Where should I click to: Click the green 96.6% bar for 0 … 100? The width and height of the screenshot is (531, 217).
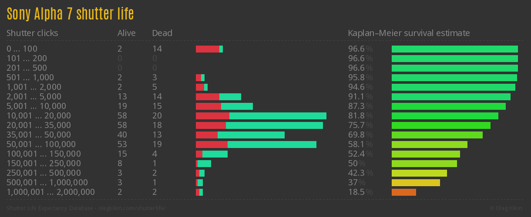(x=454, y=49)
